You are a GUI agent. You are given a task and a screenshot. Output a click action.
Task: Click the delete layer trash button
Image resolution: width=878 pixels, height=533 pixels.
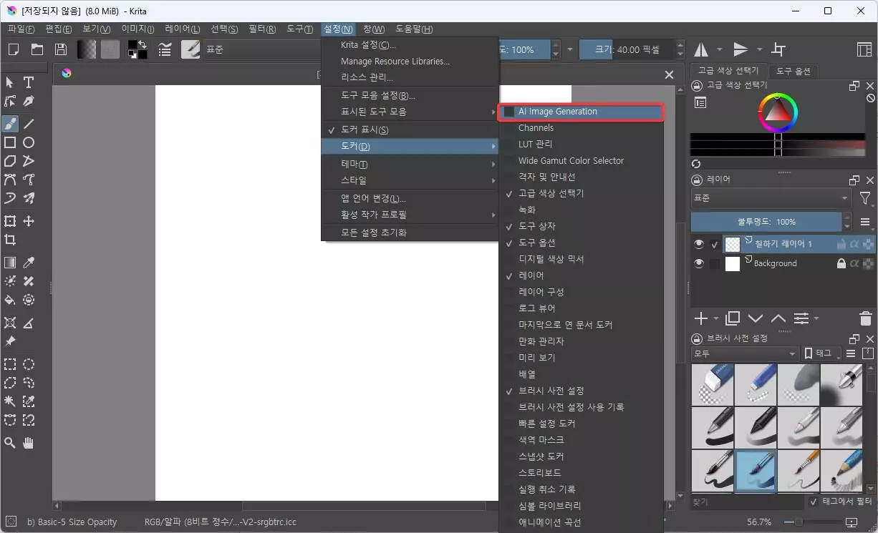[865, 318]
